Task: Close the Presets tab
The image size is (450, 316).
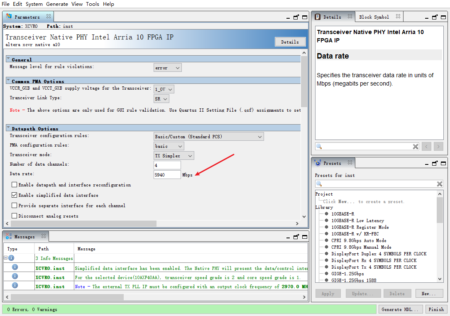Action: pos(350,162)
